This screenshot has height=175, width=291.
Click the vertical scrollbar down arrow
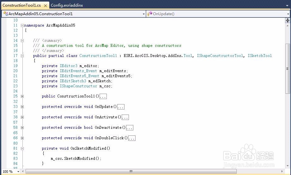coord(288,166)
